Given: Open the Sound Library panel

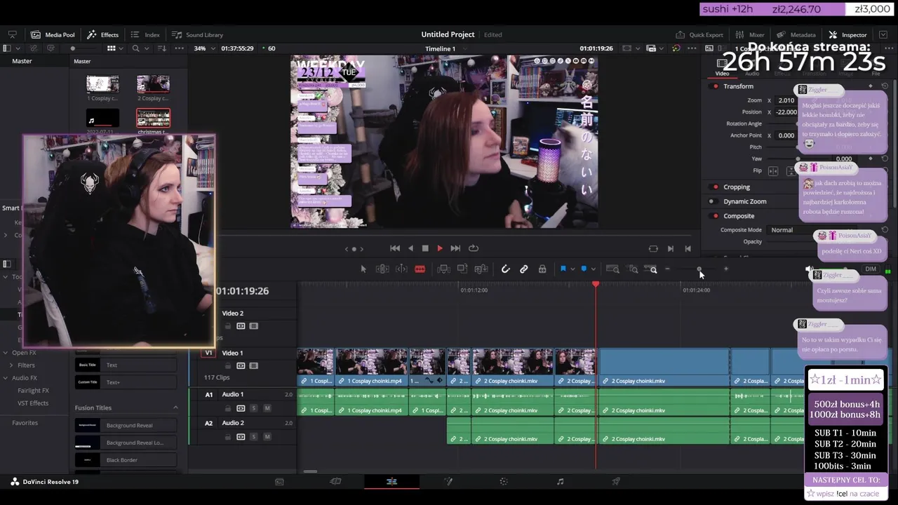Looking at the screenshot, I should (198, 34).
